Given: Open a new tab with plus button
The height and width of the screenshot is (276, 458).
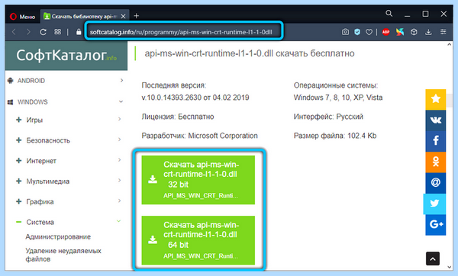Looking at the screenshot, I should [136, 16].
